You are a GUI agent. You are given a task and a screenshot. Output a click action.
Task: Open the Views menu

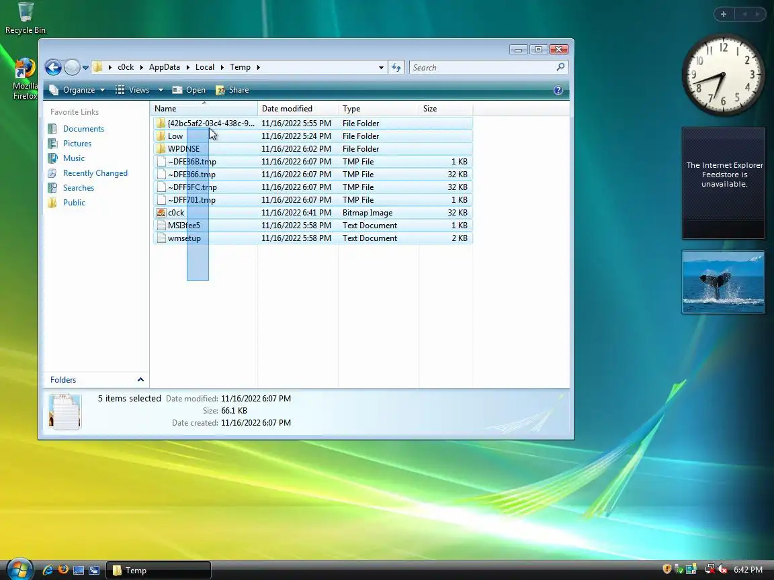pos(132,90)
